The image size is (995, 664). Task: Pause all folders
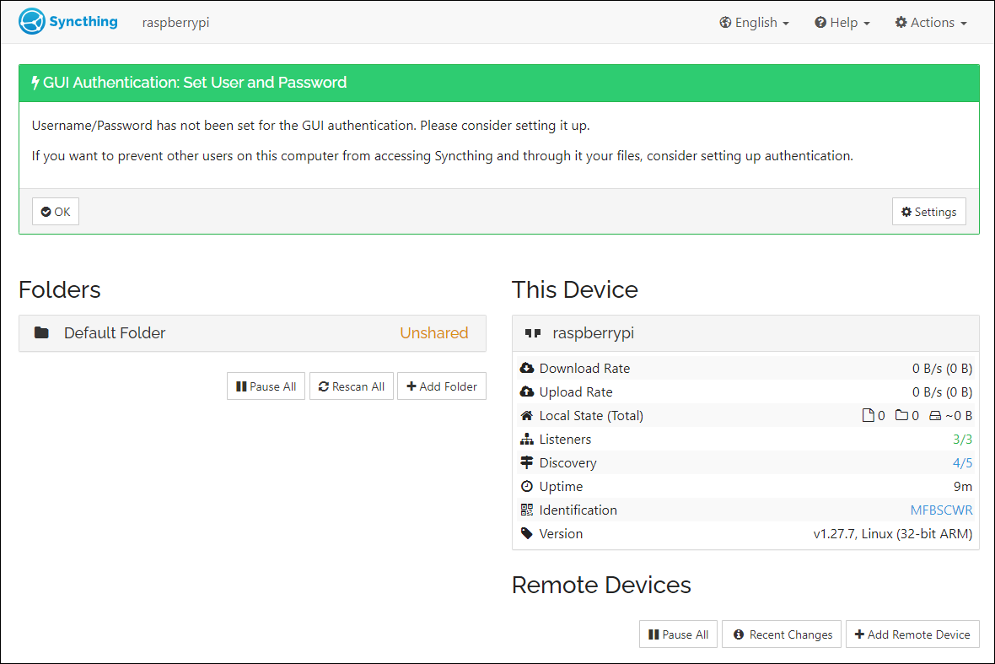pyautogui.click(x=266, y=386)
